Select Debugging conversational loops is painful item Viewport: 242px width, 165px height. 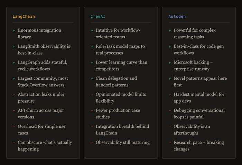(x=199, y=114)
